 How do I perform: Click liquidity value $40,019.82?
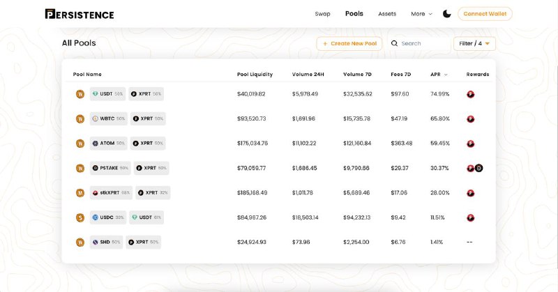click(x=251, y=94)
